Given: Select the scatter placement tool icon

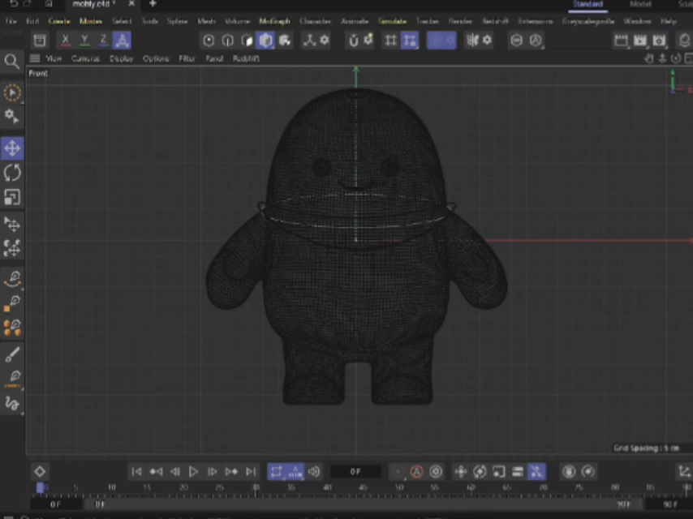Looking at the screenshot, I should point(12,248).
